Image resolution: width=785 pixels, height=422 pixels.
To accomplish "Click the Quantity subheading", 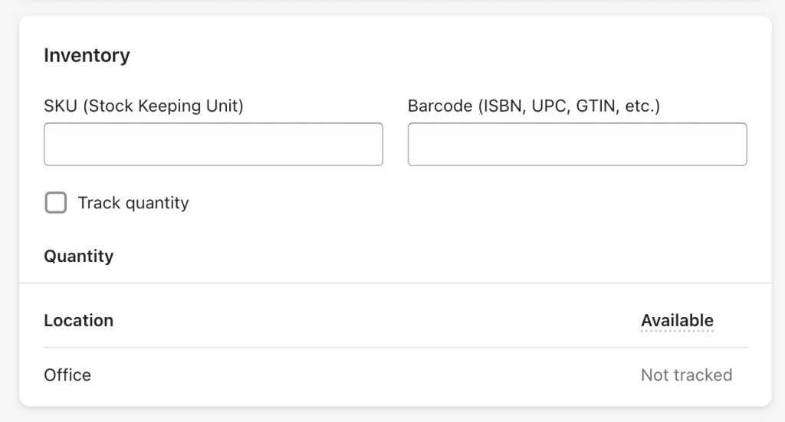I will coord(78,256).
